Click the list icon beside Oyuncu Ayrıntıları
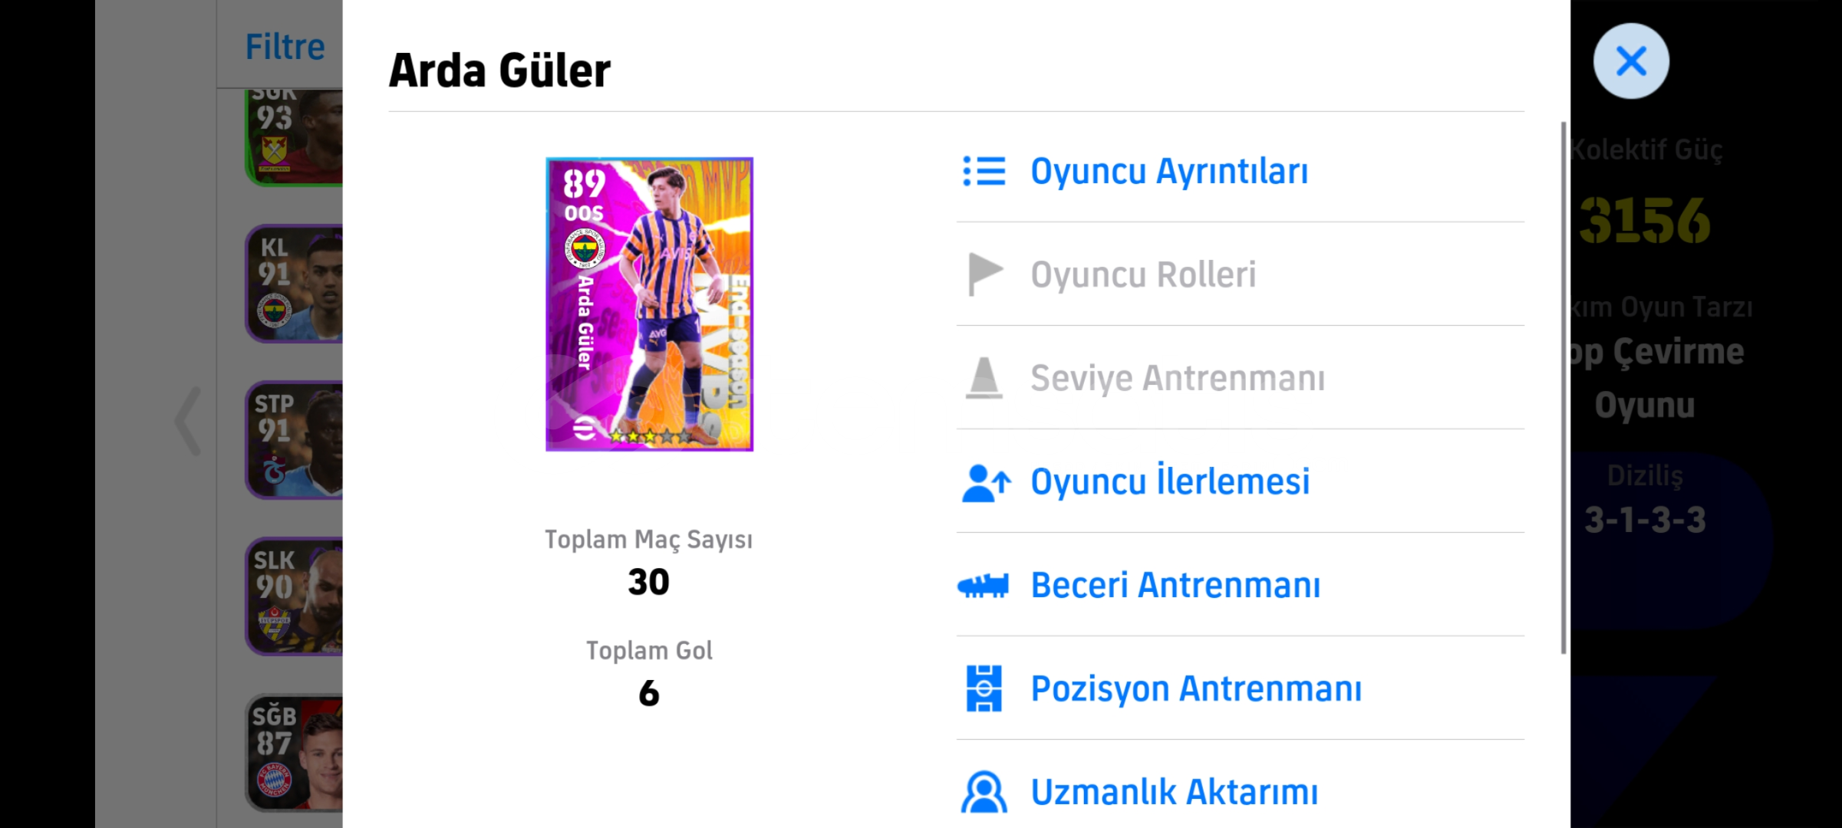The height and width of the screenshot is (828, 1842). click(984, 171)
